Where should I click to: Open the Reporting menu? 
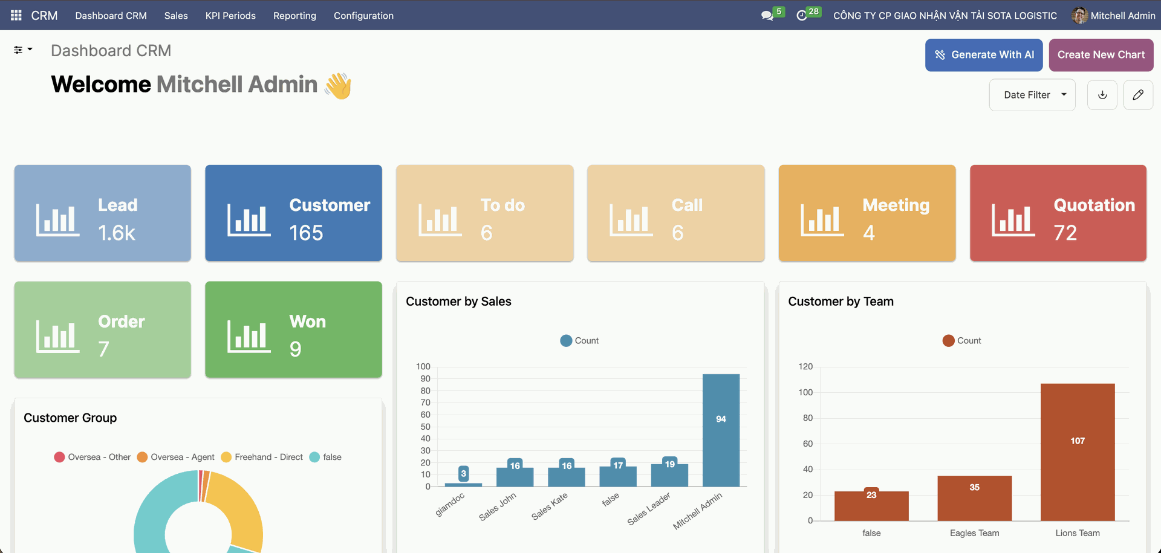coord(294,16)
